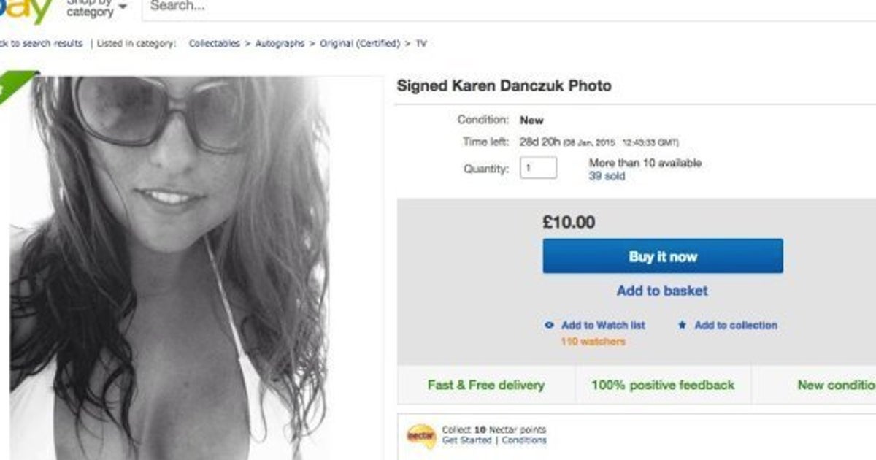This screenshot has width=876, height=460.
Task: Click the Nectar points logo
Action: click(421, 436)
